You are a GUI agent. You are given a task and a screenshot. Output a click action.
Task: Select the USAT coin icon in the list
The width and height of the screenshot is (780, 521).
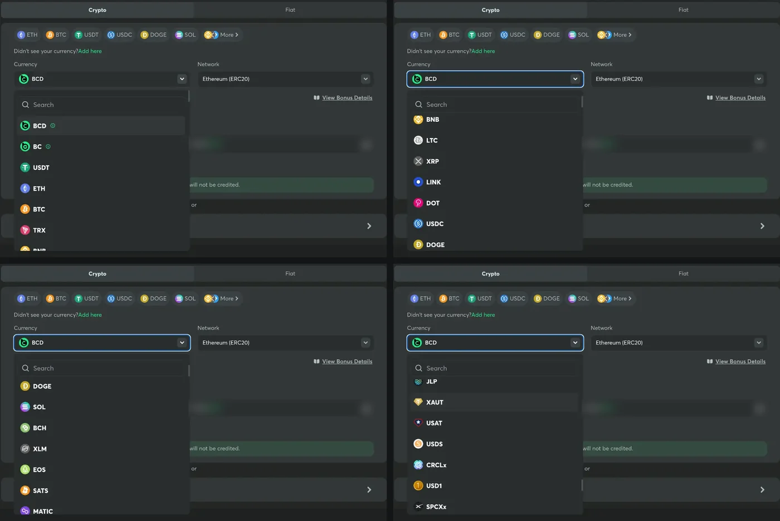coord(418,422)
